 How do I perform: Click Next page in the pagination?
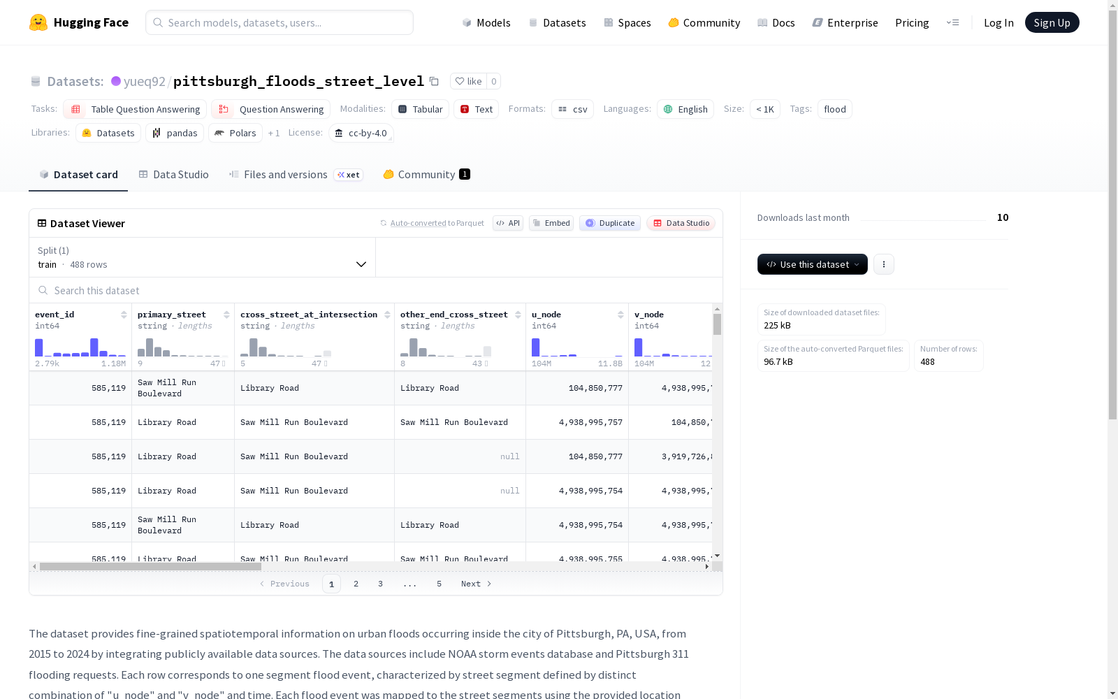click(476, 584)
